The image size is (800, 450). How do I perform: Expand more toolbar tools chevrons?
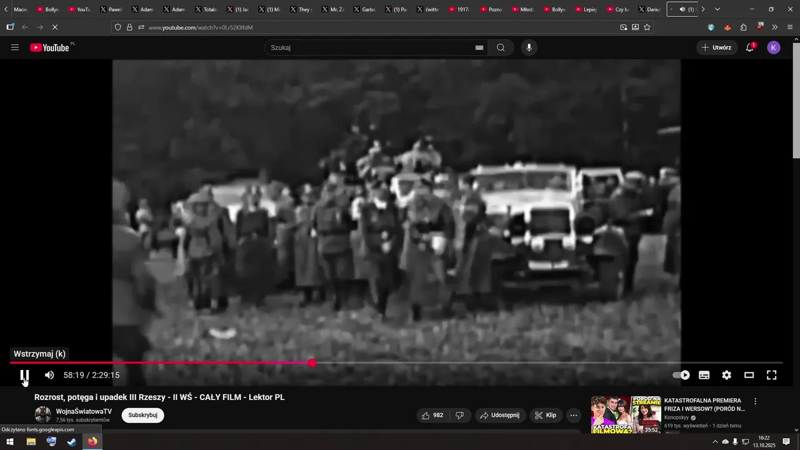click(775, 27)
